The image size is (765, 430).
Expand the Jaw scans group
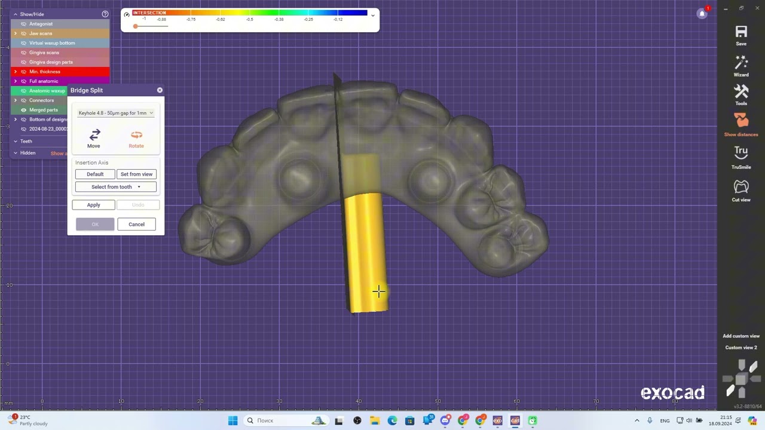point(16,33)
